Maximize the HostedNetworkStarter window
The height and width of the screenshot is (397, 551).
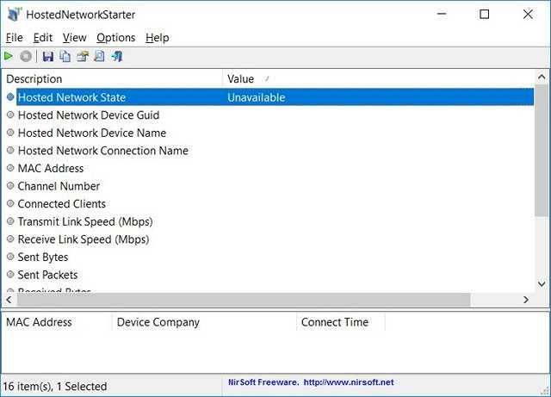point(484,14)
